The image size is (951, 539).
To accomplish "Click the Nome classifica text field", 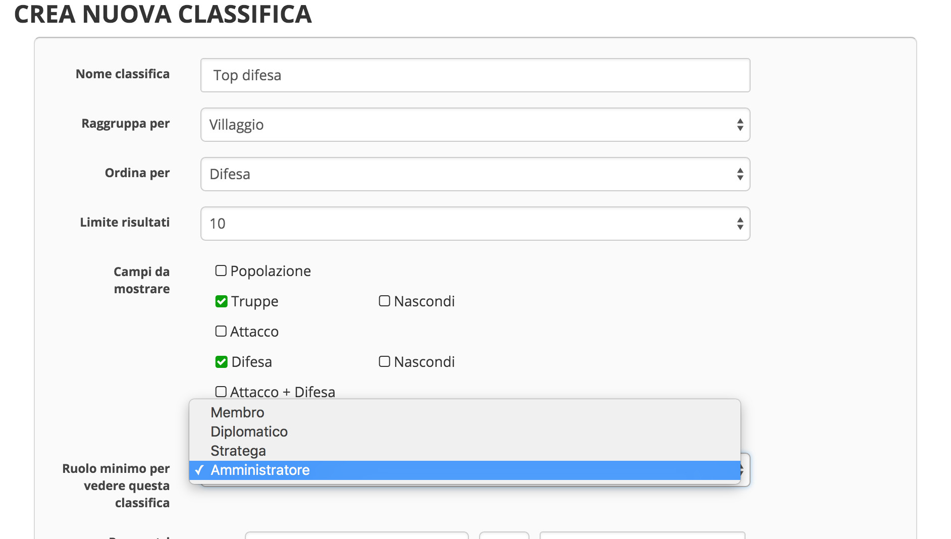I will (475, 75).
